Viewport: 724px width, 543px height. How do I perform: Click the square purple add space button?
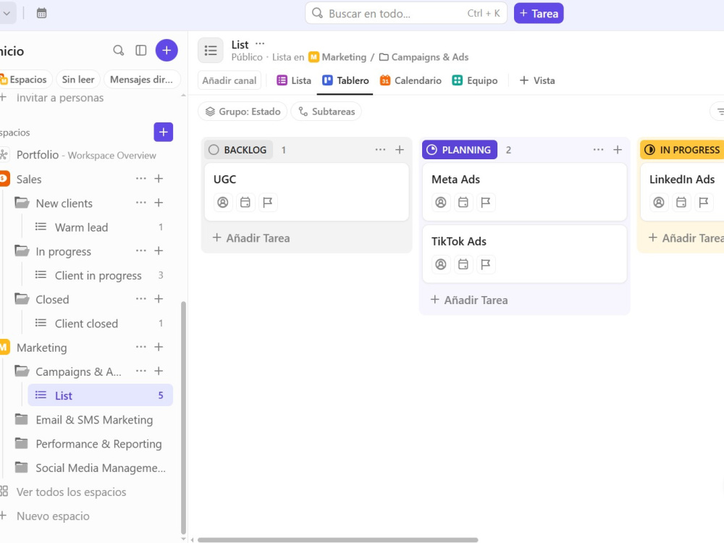164,132
